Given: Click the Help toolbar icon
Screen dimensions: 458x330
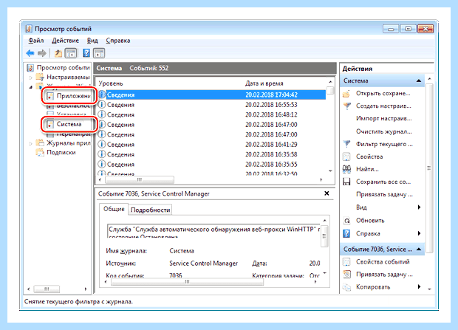Looking at the screenshot, I should tap(86, 53).
